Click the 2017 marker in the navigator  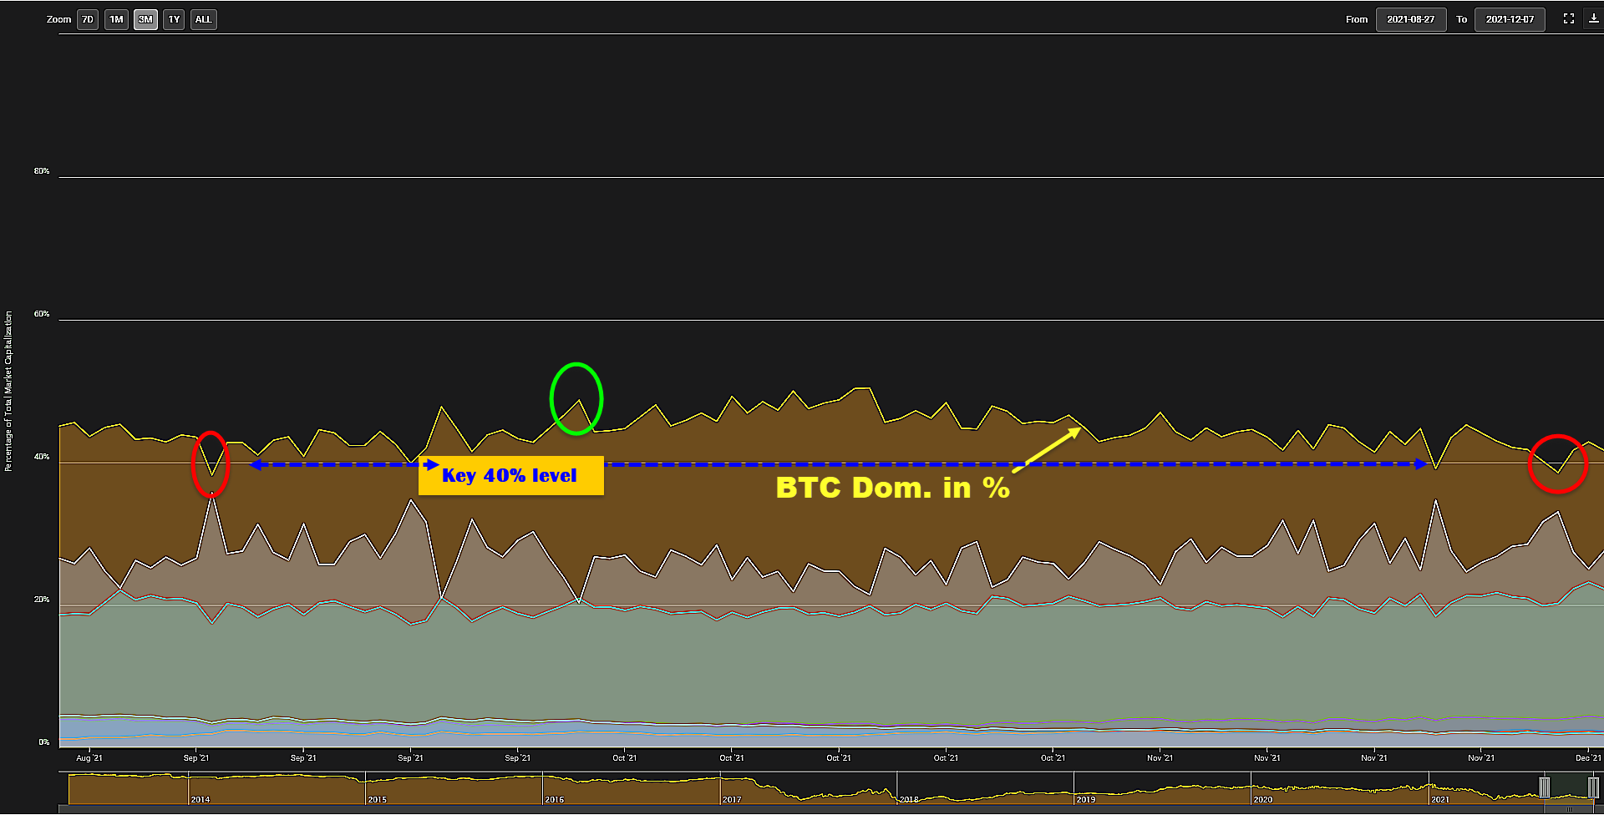732,799
